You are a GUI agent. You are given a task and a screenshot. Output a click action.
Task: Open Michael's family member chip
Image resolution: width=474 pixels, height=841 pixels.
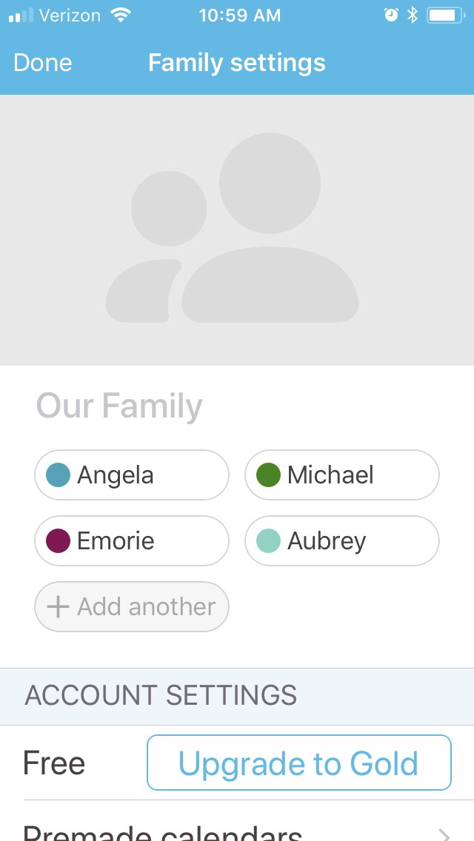(342, 475)
